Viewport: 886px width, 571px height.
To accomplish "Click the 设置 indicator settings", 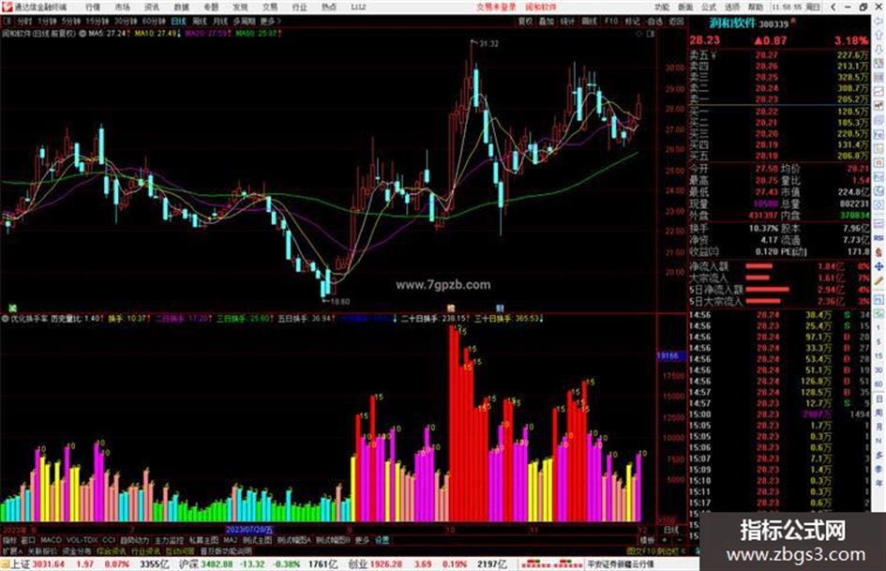I will [382, 540].
